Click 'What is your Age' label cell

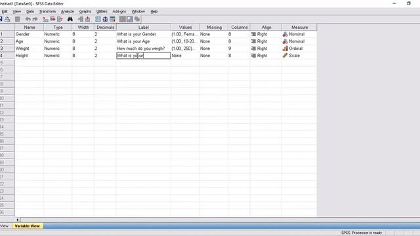tap(143, 41)
